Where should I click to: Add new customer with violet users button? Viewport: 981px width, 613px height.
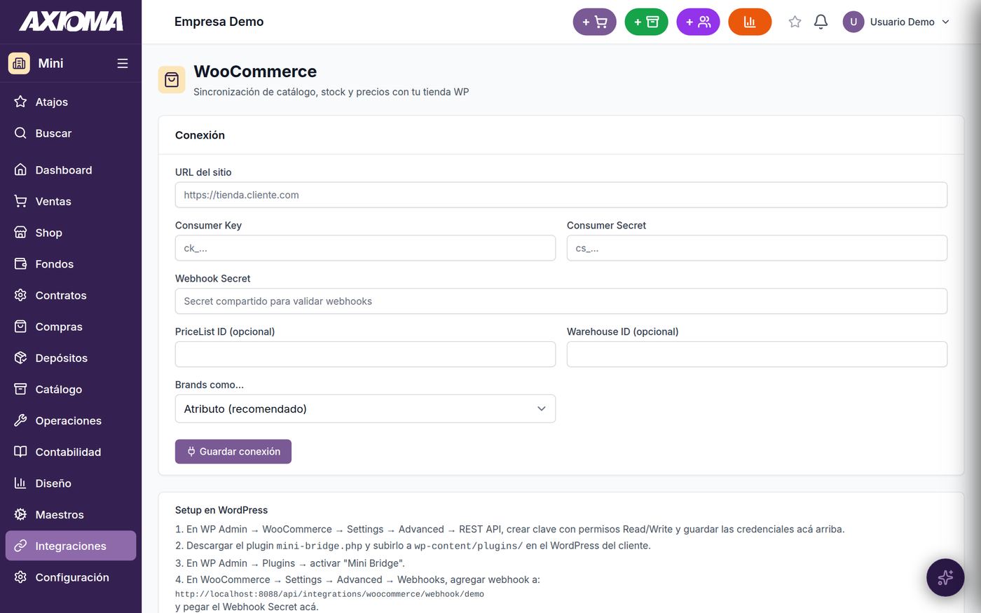click(x=698, y=22)
